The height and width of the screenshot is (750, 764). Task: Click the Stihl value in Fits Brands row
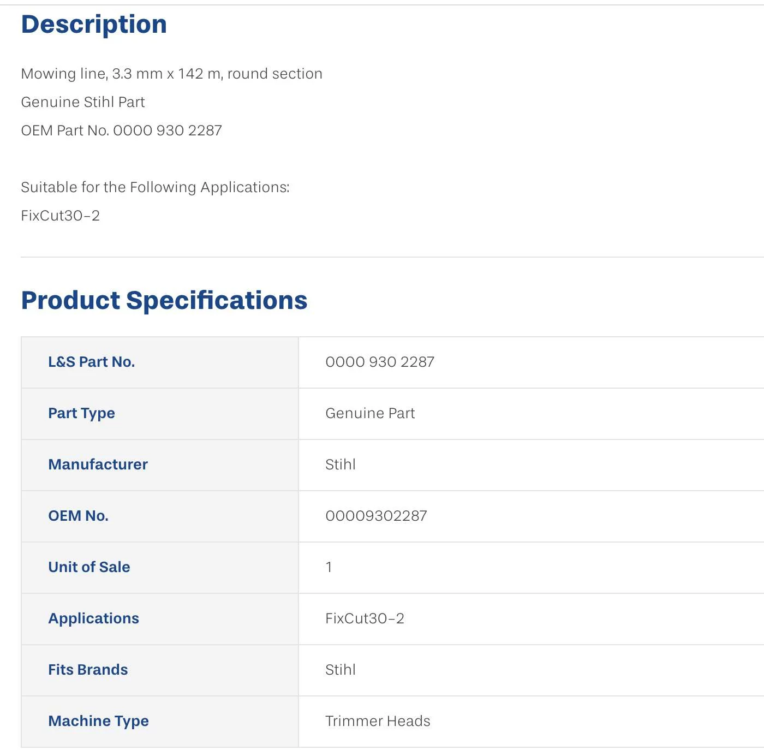341,670
